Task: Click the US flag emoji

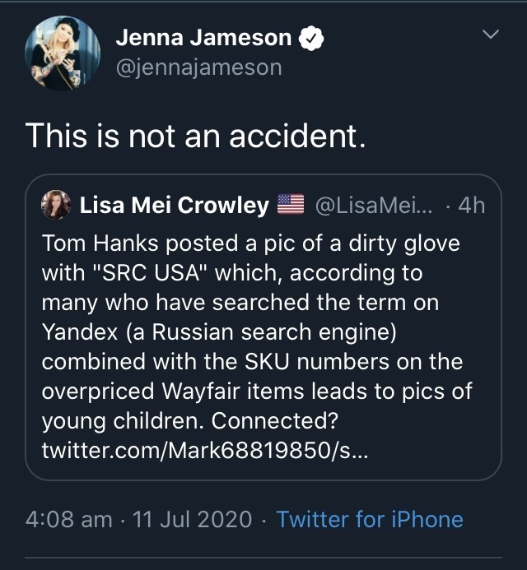Action: 291,205
